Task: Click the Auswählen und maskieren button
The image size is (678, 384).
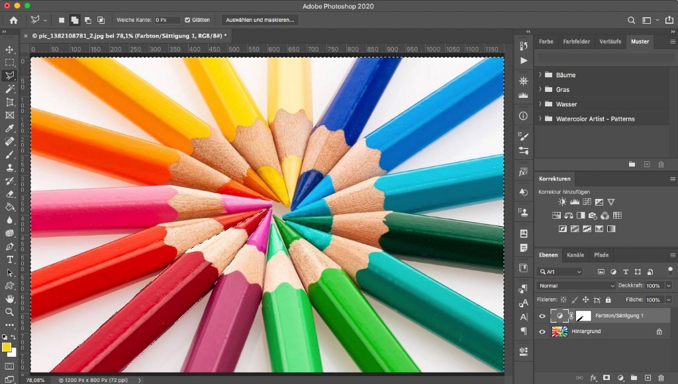Action: (259, 20)
